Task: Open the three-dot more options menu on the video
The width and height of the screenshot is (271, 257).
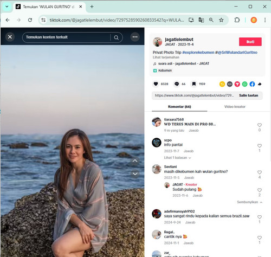Action: 135,37
